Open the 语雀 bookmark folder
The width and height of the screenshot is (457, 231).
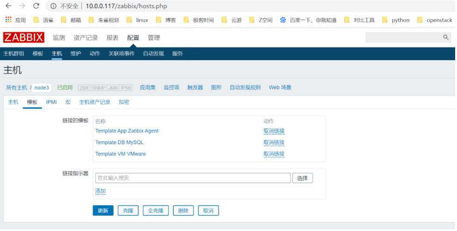(43, 20)
